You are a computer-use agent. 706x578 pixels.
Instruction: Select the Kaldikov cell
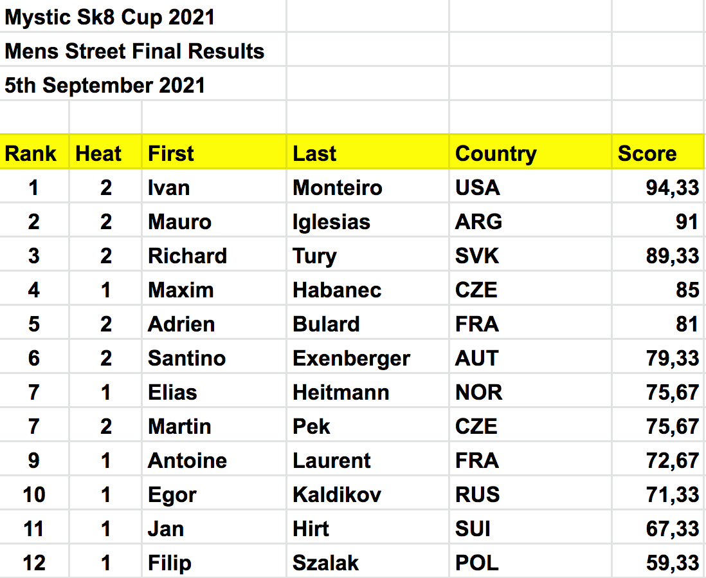337,495
